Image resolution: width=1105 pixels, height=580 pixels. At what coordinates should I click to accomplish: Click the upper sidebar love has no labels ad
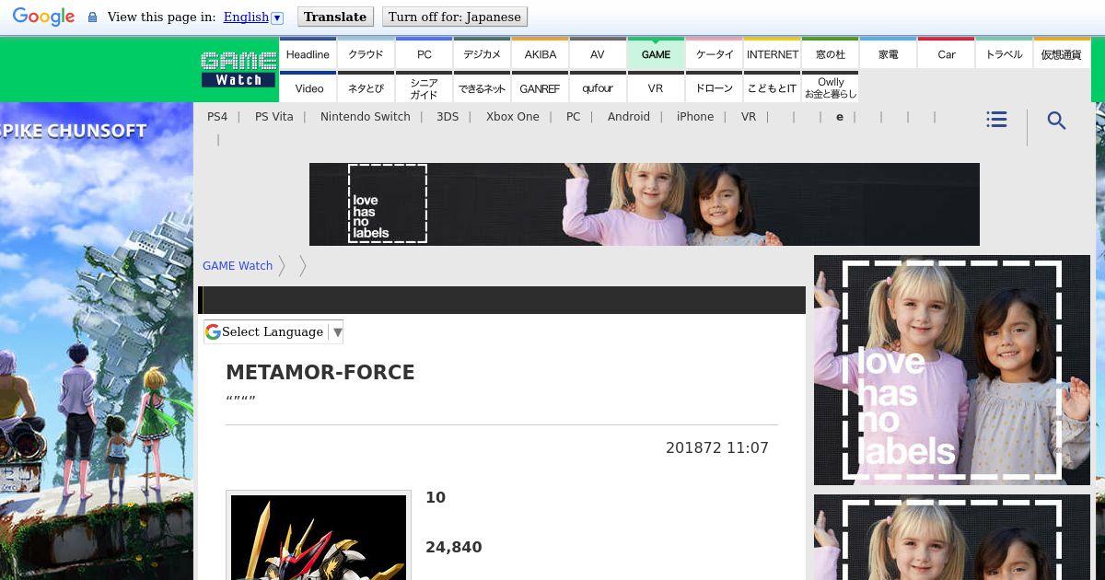pos(952,370)
